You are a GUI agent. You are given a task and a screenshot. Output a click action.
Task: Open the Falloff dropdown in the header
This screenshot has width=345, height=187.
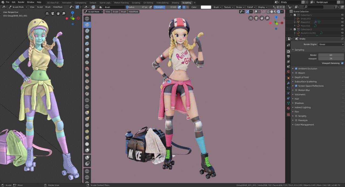click(251, 7)
